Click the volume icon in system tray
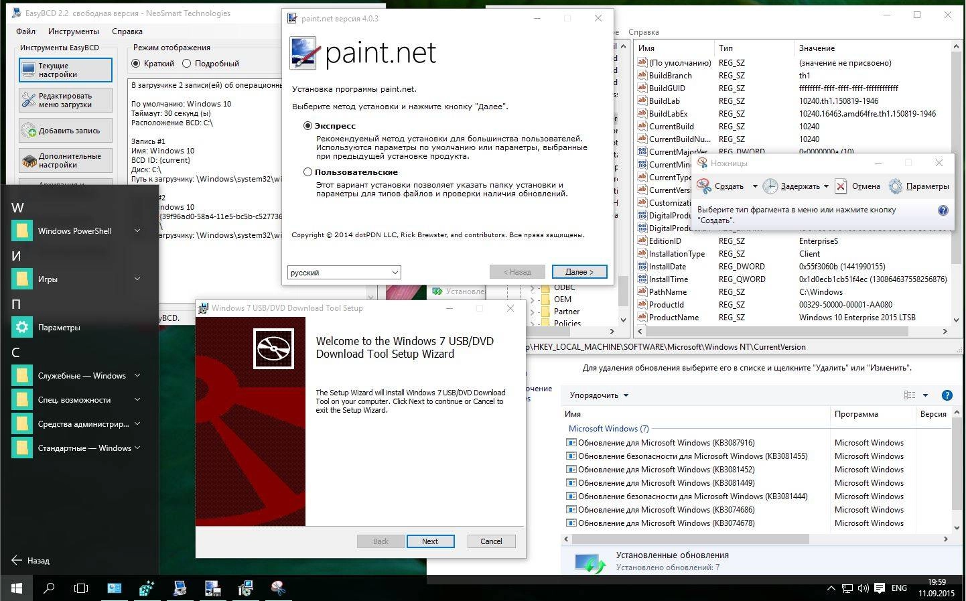 click(863, 588)
